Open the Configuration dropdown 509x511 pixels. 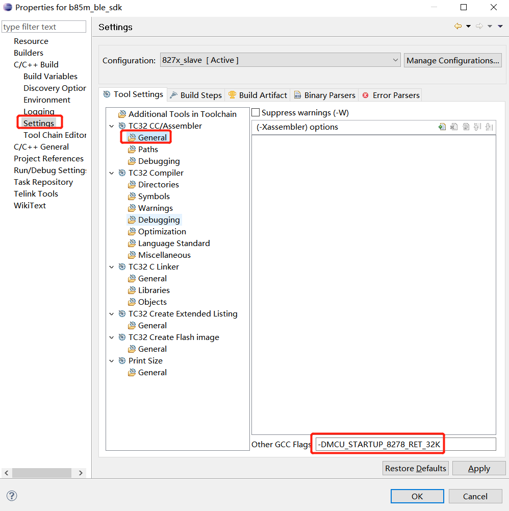pyautogui.click(x=280, y=60)
